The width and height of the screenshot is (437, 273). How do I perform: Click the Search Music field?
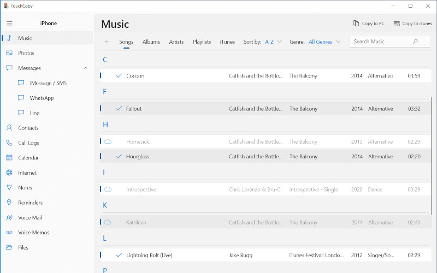click(389, 41)
